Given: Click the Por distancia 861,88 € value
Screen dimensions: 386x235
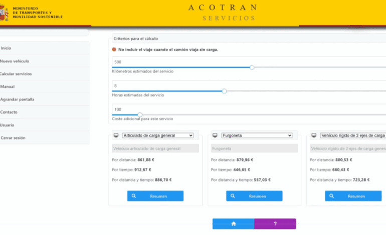Looking at the screenshot, I should point(146,160).
